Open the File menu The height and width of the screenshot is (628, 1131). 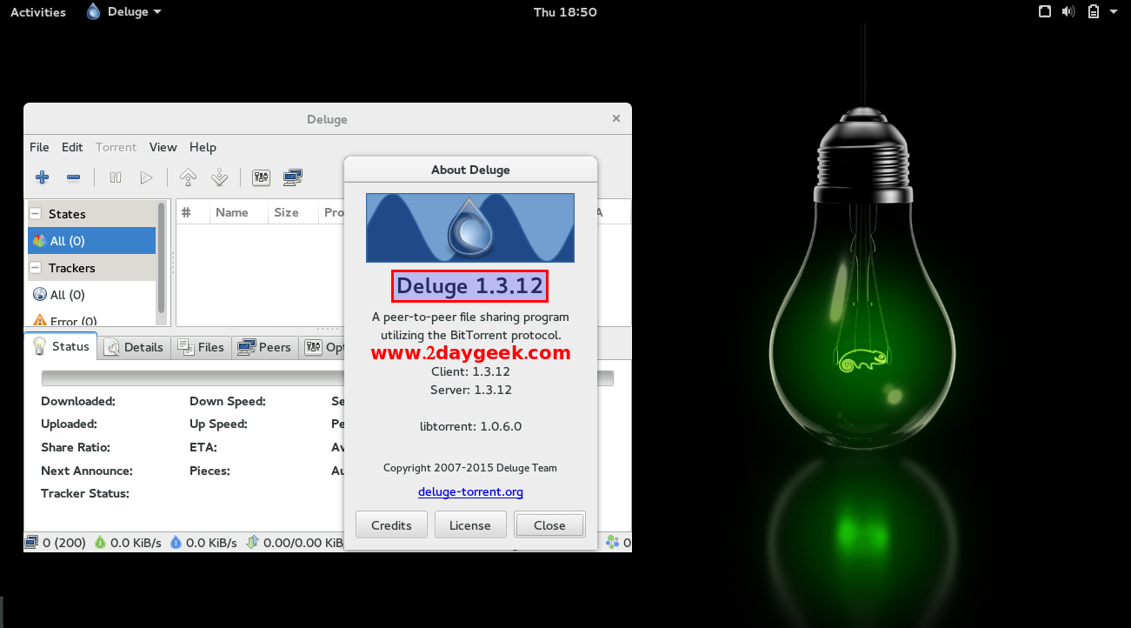(x=39, y=147)
